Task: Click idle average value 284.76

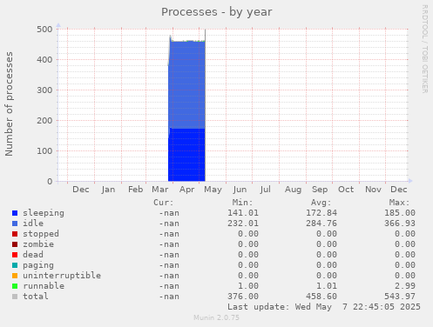Action: (x=321, y=224)
